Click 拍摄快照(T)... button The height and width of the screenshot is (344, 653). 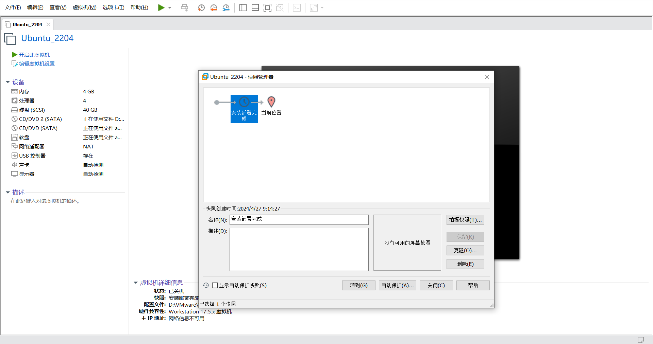click(x=465, y=220)
